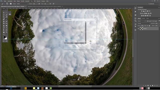Viewport: 160px width, 90px height.
Task: Toggle visibility of Ebene 1 layer
Action: point(138,29)
